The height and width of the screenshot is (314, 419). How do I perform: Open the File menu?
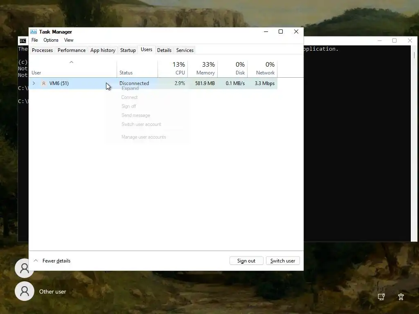34,40
